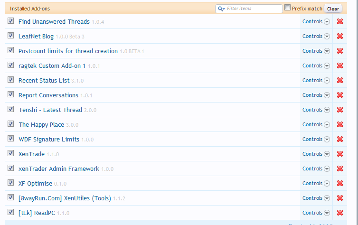This screenshot has height=225, width=358.
Task: Open Controls for xenTrader Admin Framework
Action: coord(316,169)
